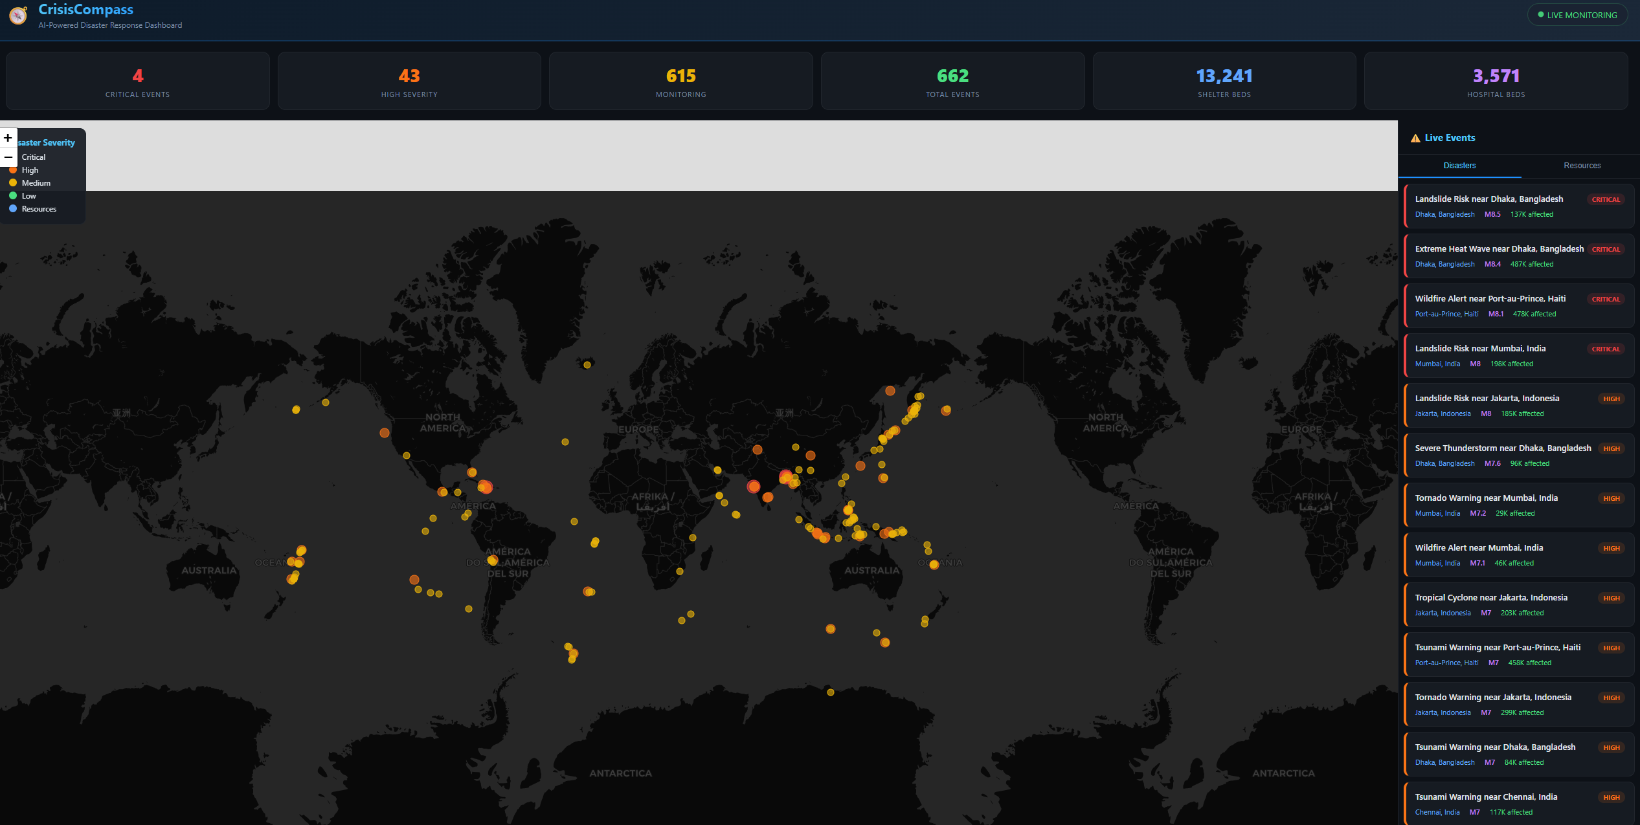1640x825 pixels.
Task: Click the green live monitoring status dot
Action: pos(1541,15)
